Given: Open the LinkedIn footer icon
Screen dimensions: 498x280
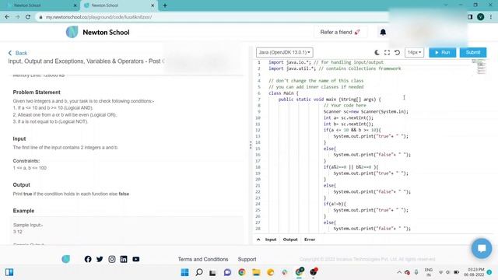Looking at the screenshot, I should [x=124, y=259].
